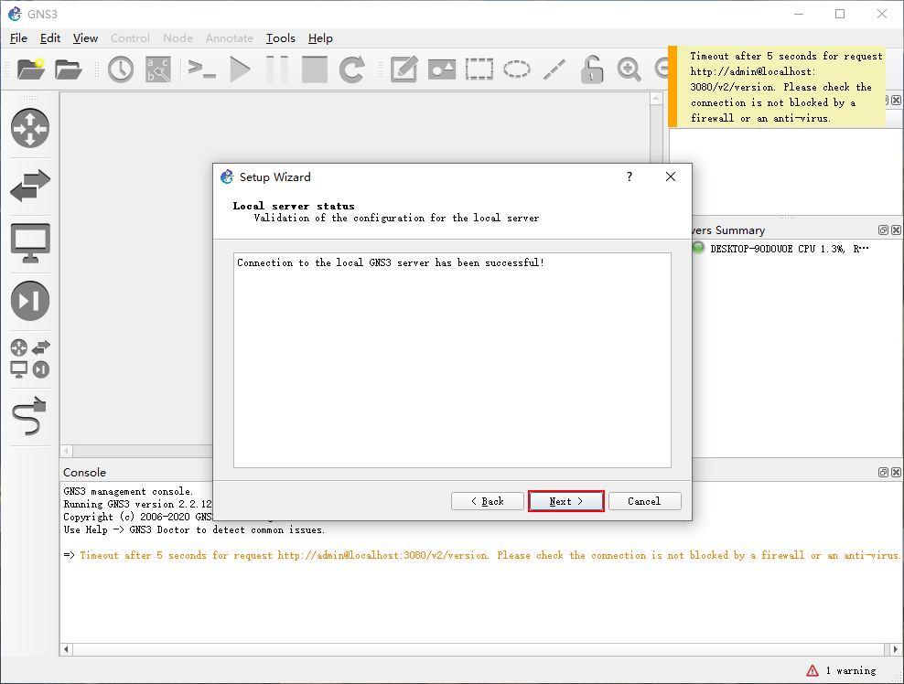Select the Insert a picture tool
The image size is (904, 684).
click(x=442, y=69)
